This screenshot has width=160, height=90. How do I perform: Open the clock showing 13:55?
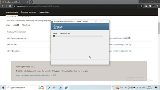tap(149, 87)
